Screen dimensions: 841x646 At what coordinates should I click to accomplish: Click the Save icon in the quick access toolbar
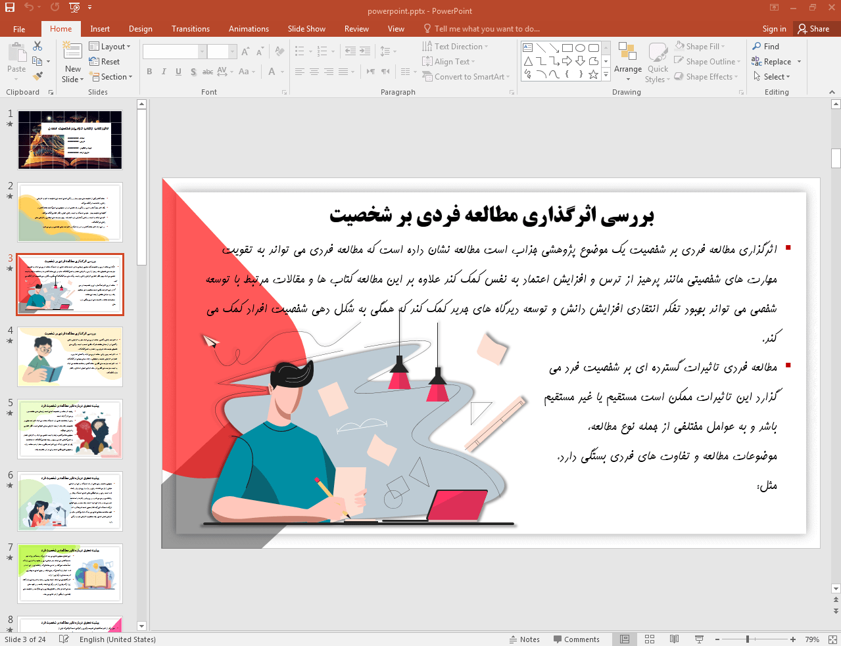(10, 7)
